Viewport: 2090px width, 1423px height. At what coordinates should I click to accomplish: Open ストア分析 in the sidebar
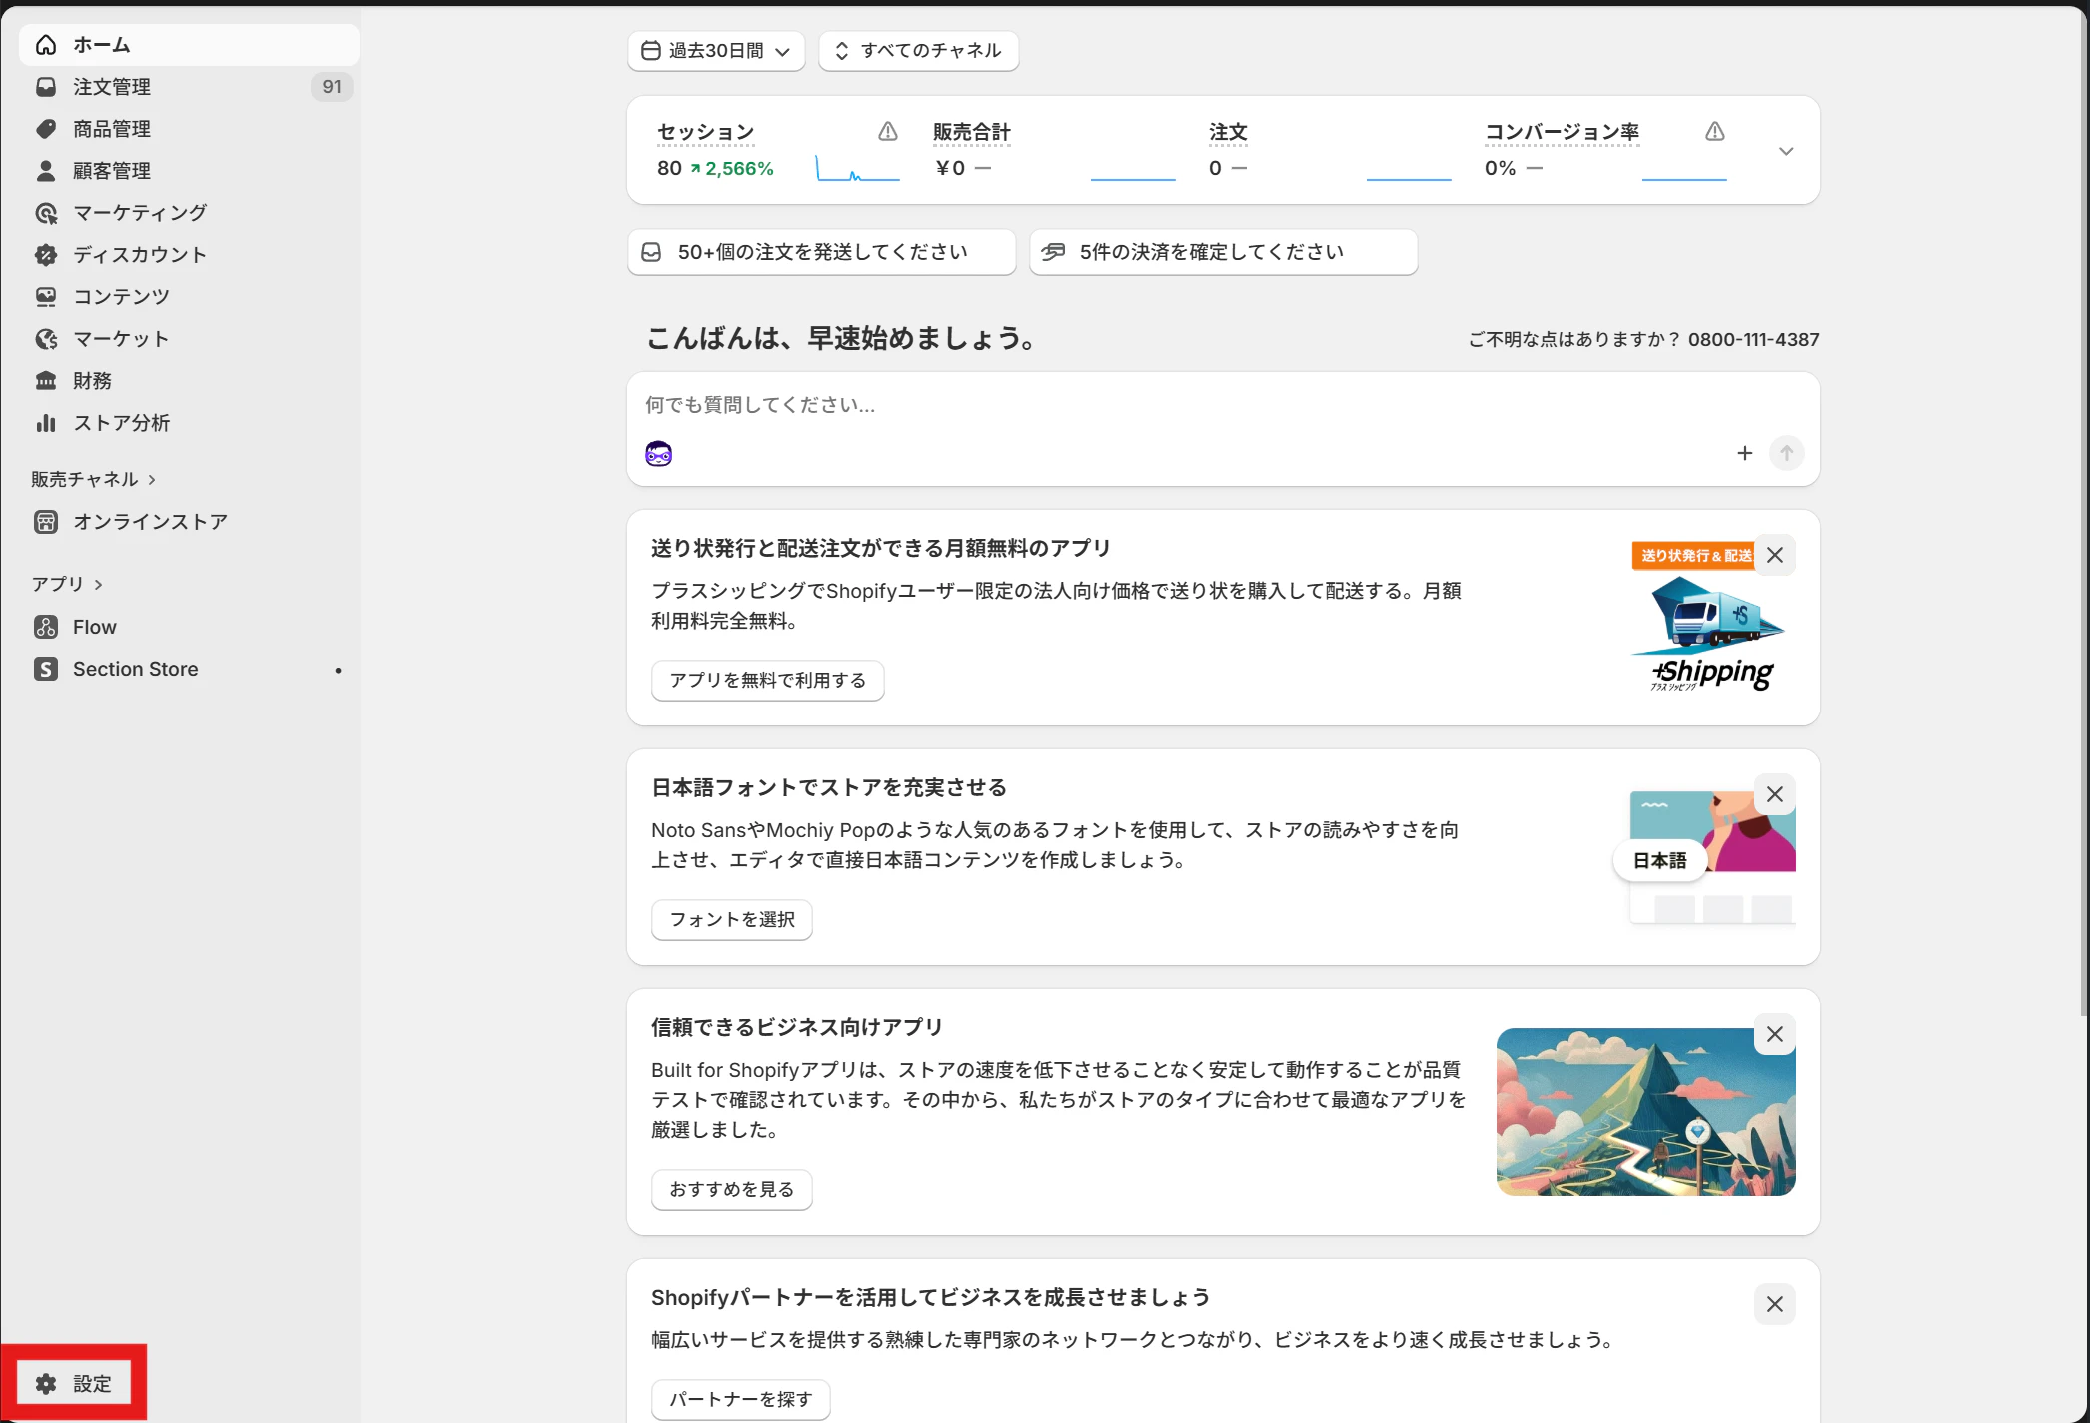pyautogui.click(x=189, y=423)
